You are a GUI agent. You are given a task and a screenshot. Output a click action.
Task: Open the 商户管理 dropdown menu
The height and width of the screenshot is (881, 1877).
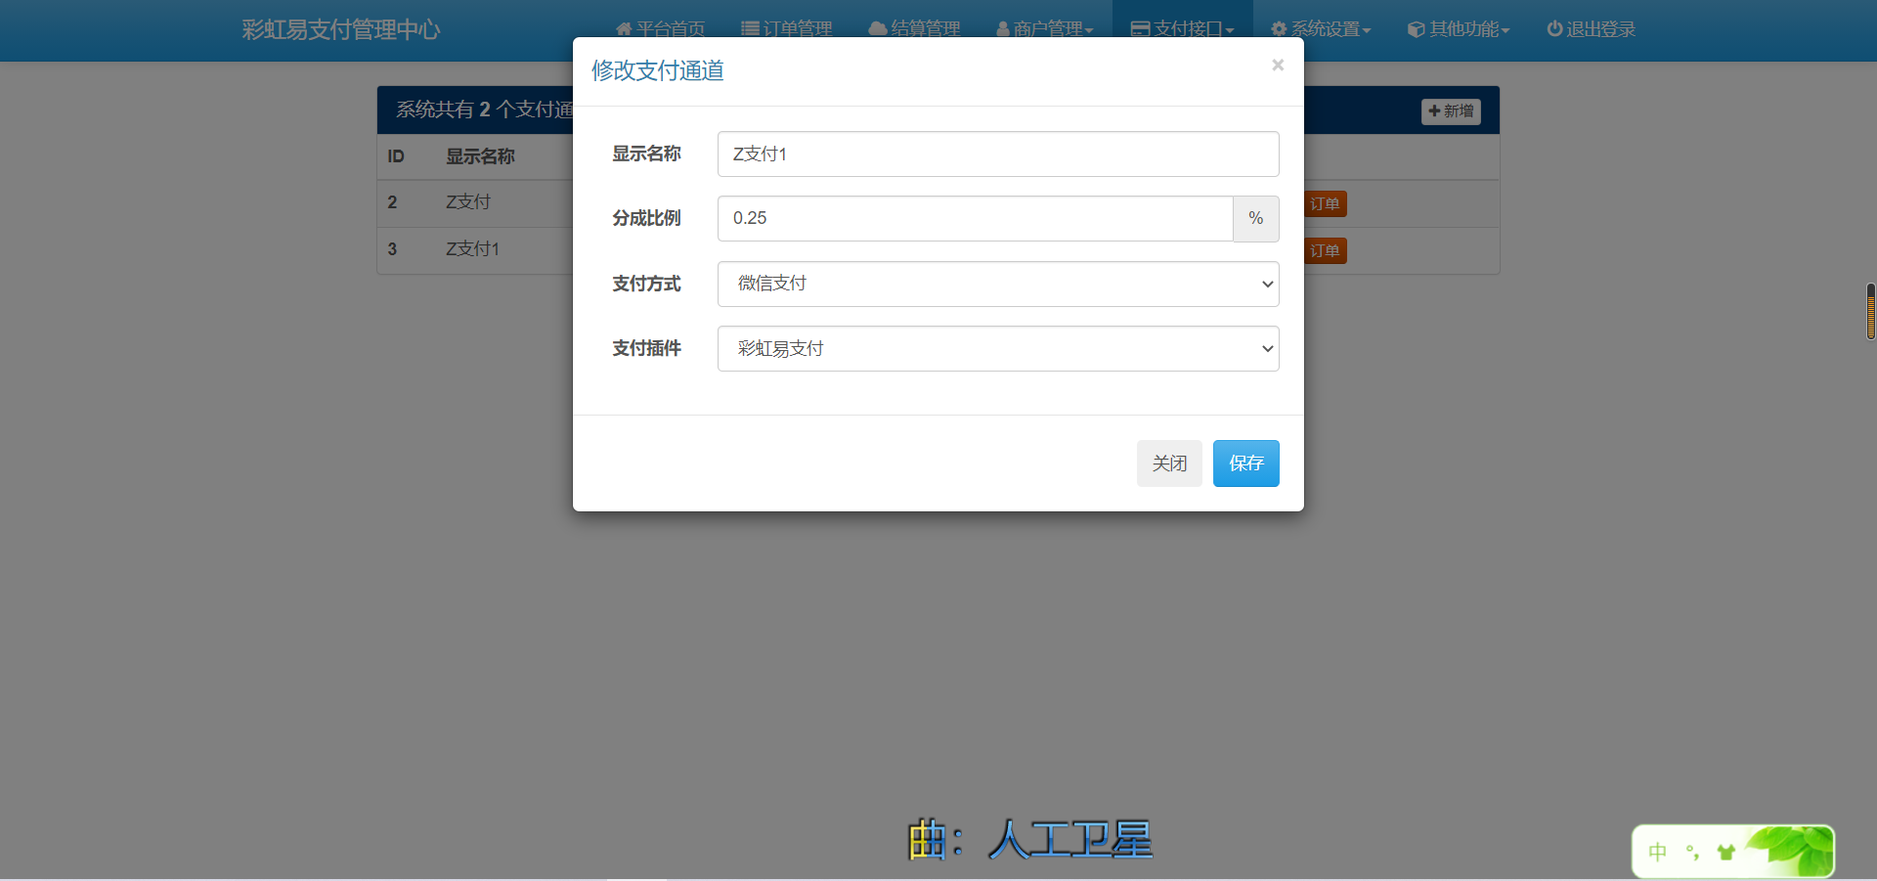tap(1044, 29)
